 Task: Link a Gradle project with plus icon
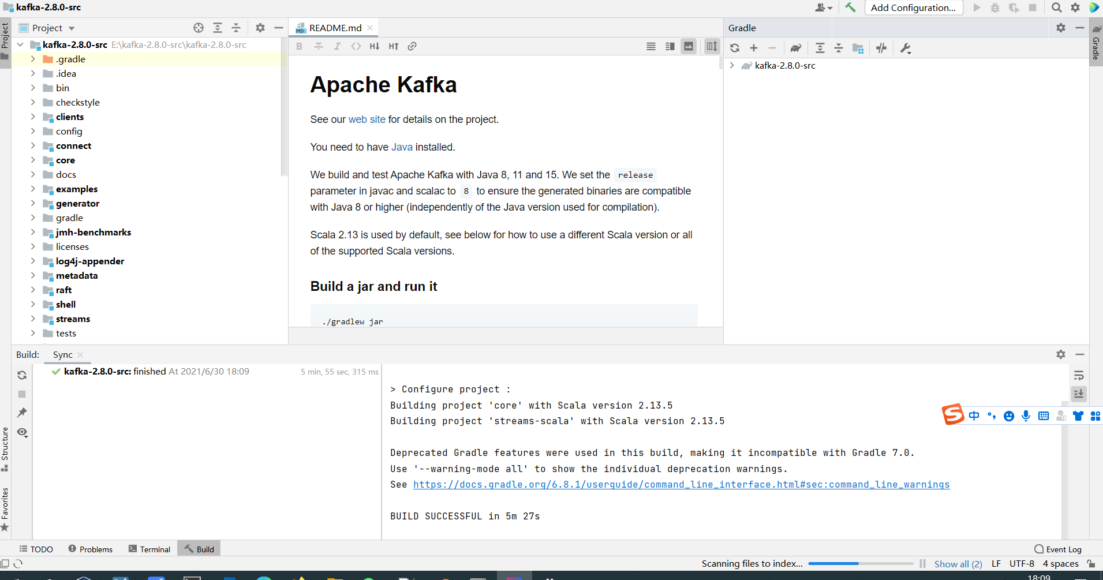pos(754,48)
